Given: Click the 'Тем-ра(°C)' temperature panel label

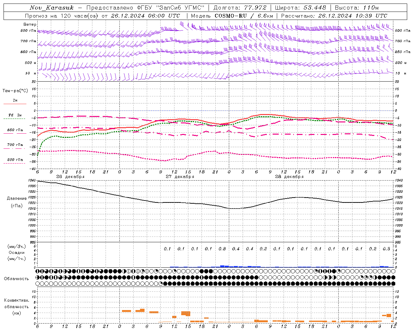Looking at the screenshot, I should [x=15, y=91].
